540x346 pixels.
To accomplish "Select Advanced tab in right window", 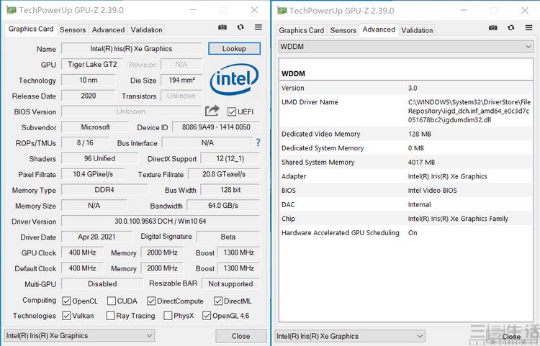I will click(379, 29).
